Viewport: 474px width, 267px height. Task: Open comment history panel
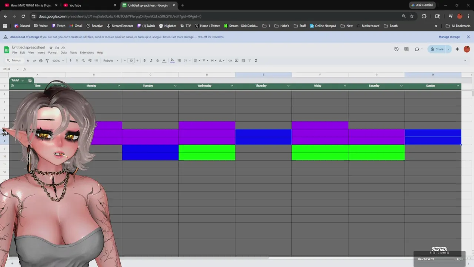point(406,49)
